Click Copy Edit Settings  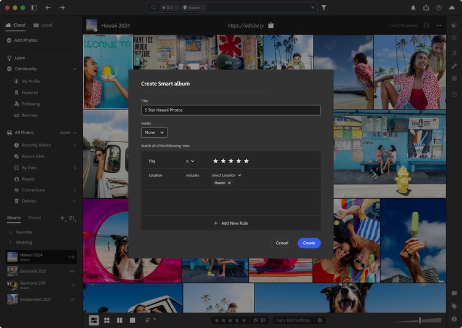pyautogui.click(x=293, y=320)
